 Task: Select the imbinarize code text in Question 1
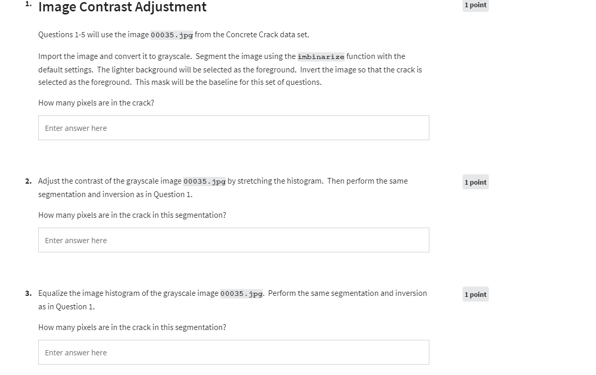pos(321,57)
